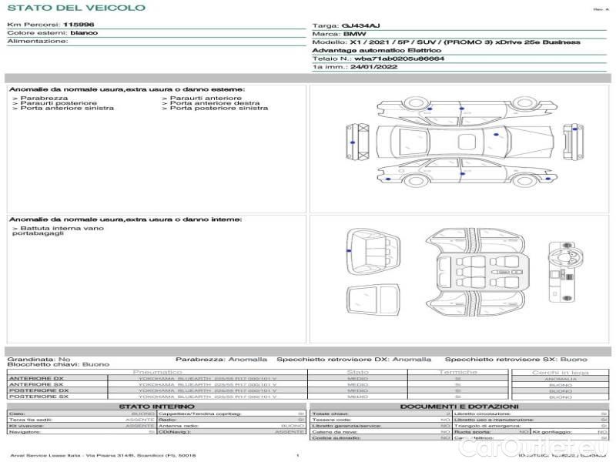Select the Porta posteriore sinistra anomaly

(217, 109)
